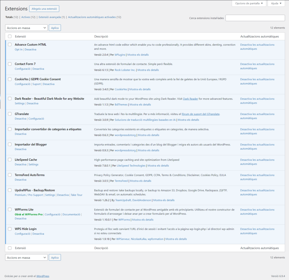Expand the 'Opcions de pantalla' panel
289x280 pixels.
pos(249,3)
